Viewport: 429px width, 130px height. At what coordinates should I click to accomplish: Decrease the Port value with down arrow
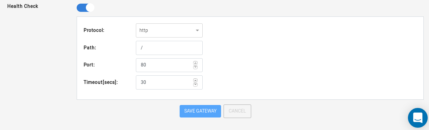[x=195, y=67]
